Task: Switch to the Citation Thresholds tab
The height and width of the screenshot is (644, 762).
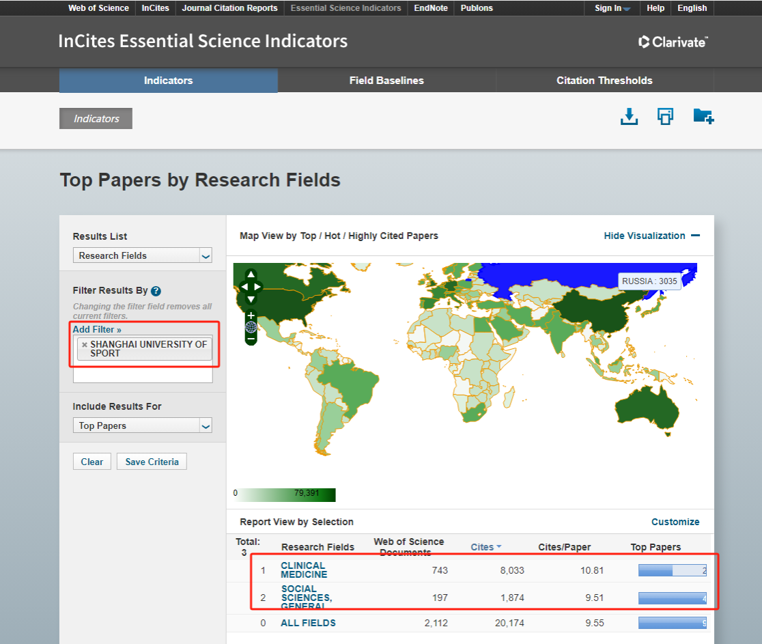Action: [604, 81]
